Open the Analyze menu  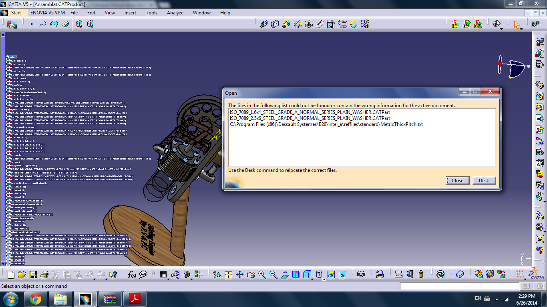tap(175, 13)
